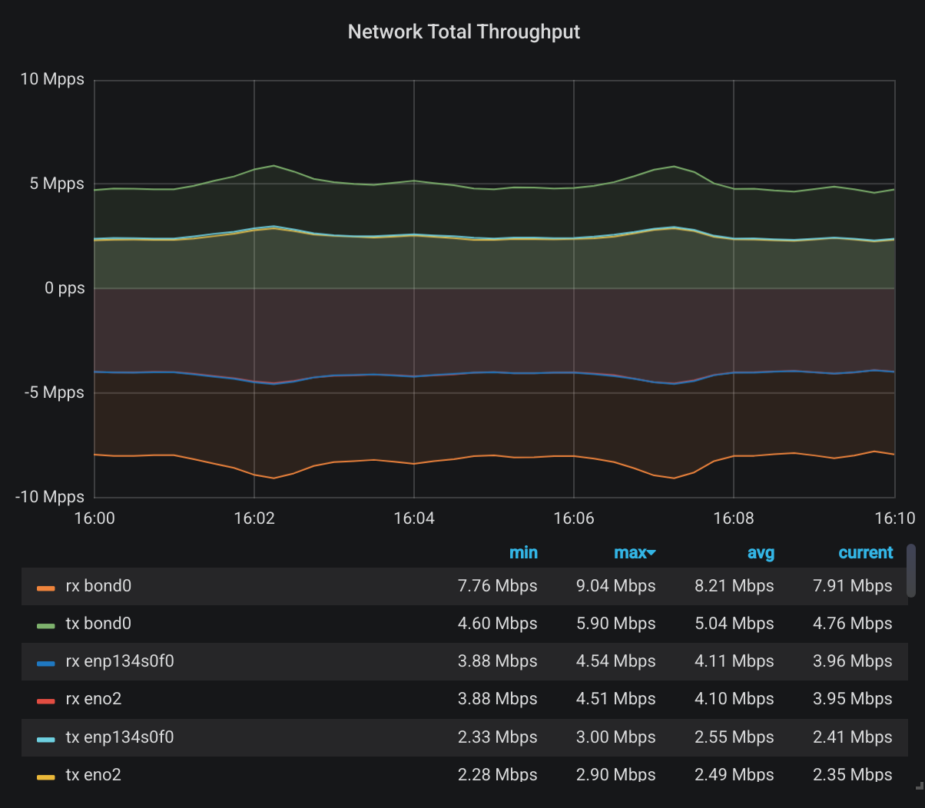Viewport: 925px width, 808px height.
Task: Toggle the rx bond0 series label
Action: [98, 586]
